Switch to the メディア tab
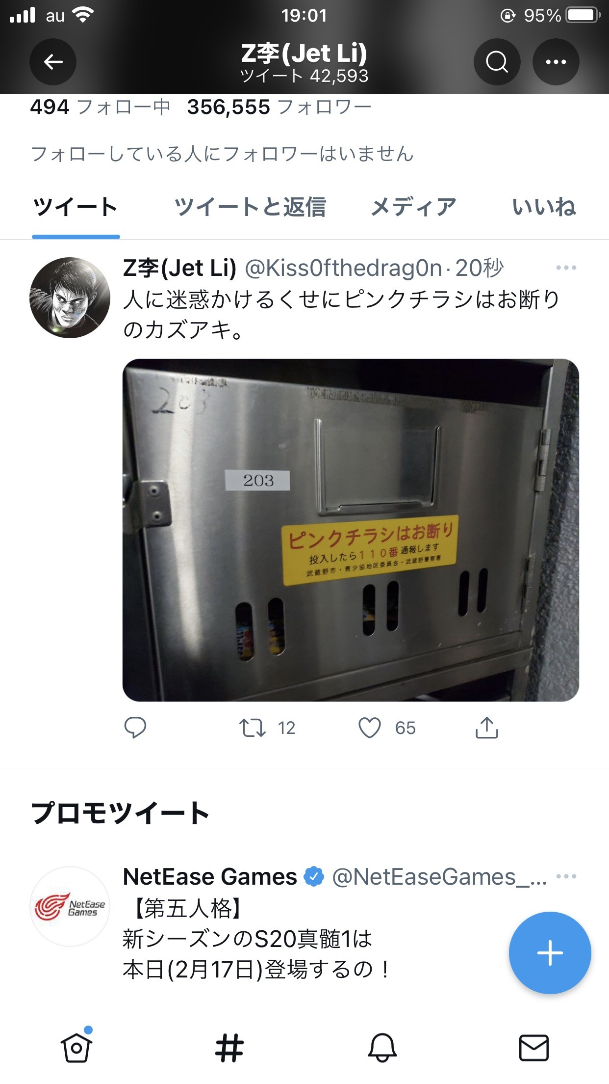Screen dimensions: 609x1084 [413, 207]
